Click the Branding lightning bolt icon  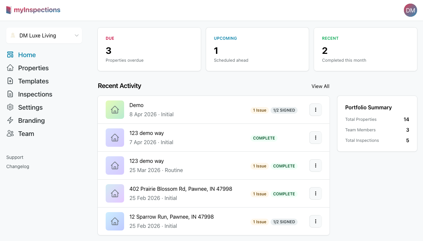(10, 120)
